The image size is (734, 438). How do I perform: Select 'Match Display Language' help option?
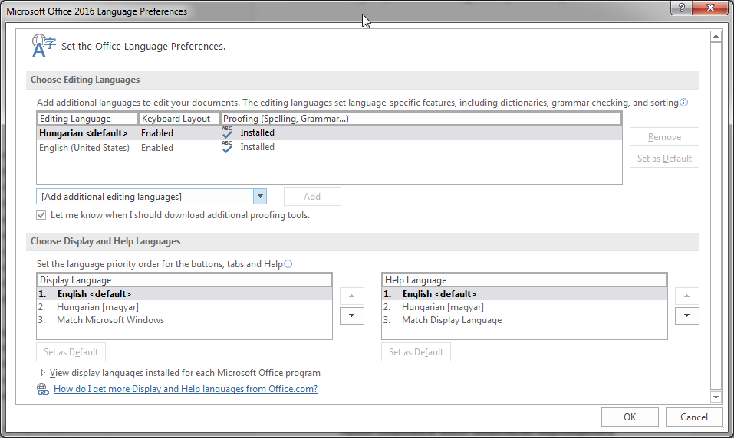525,320
